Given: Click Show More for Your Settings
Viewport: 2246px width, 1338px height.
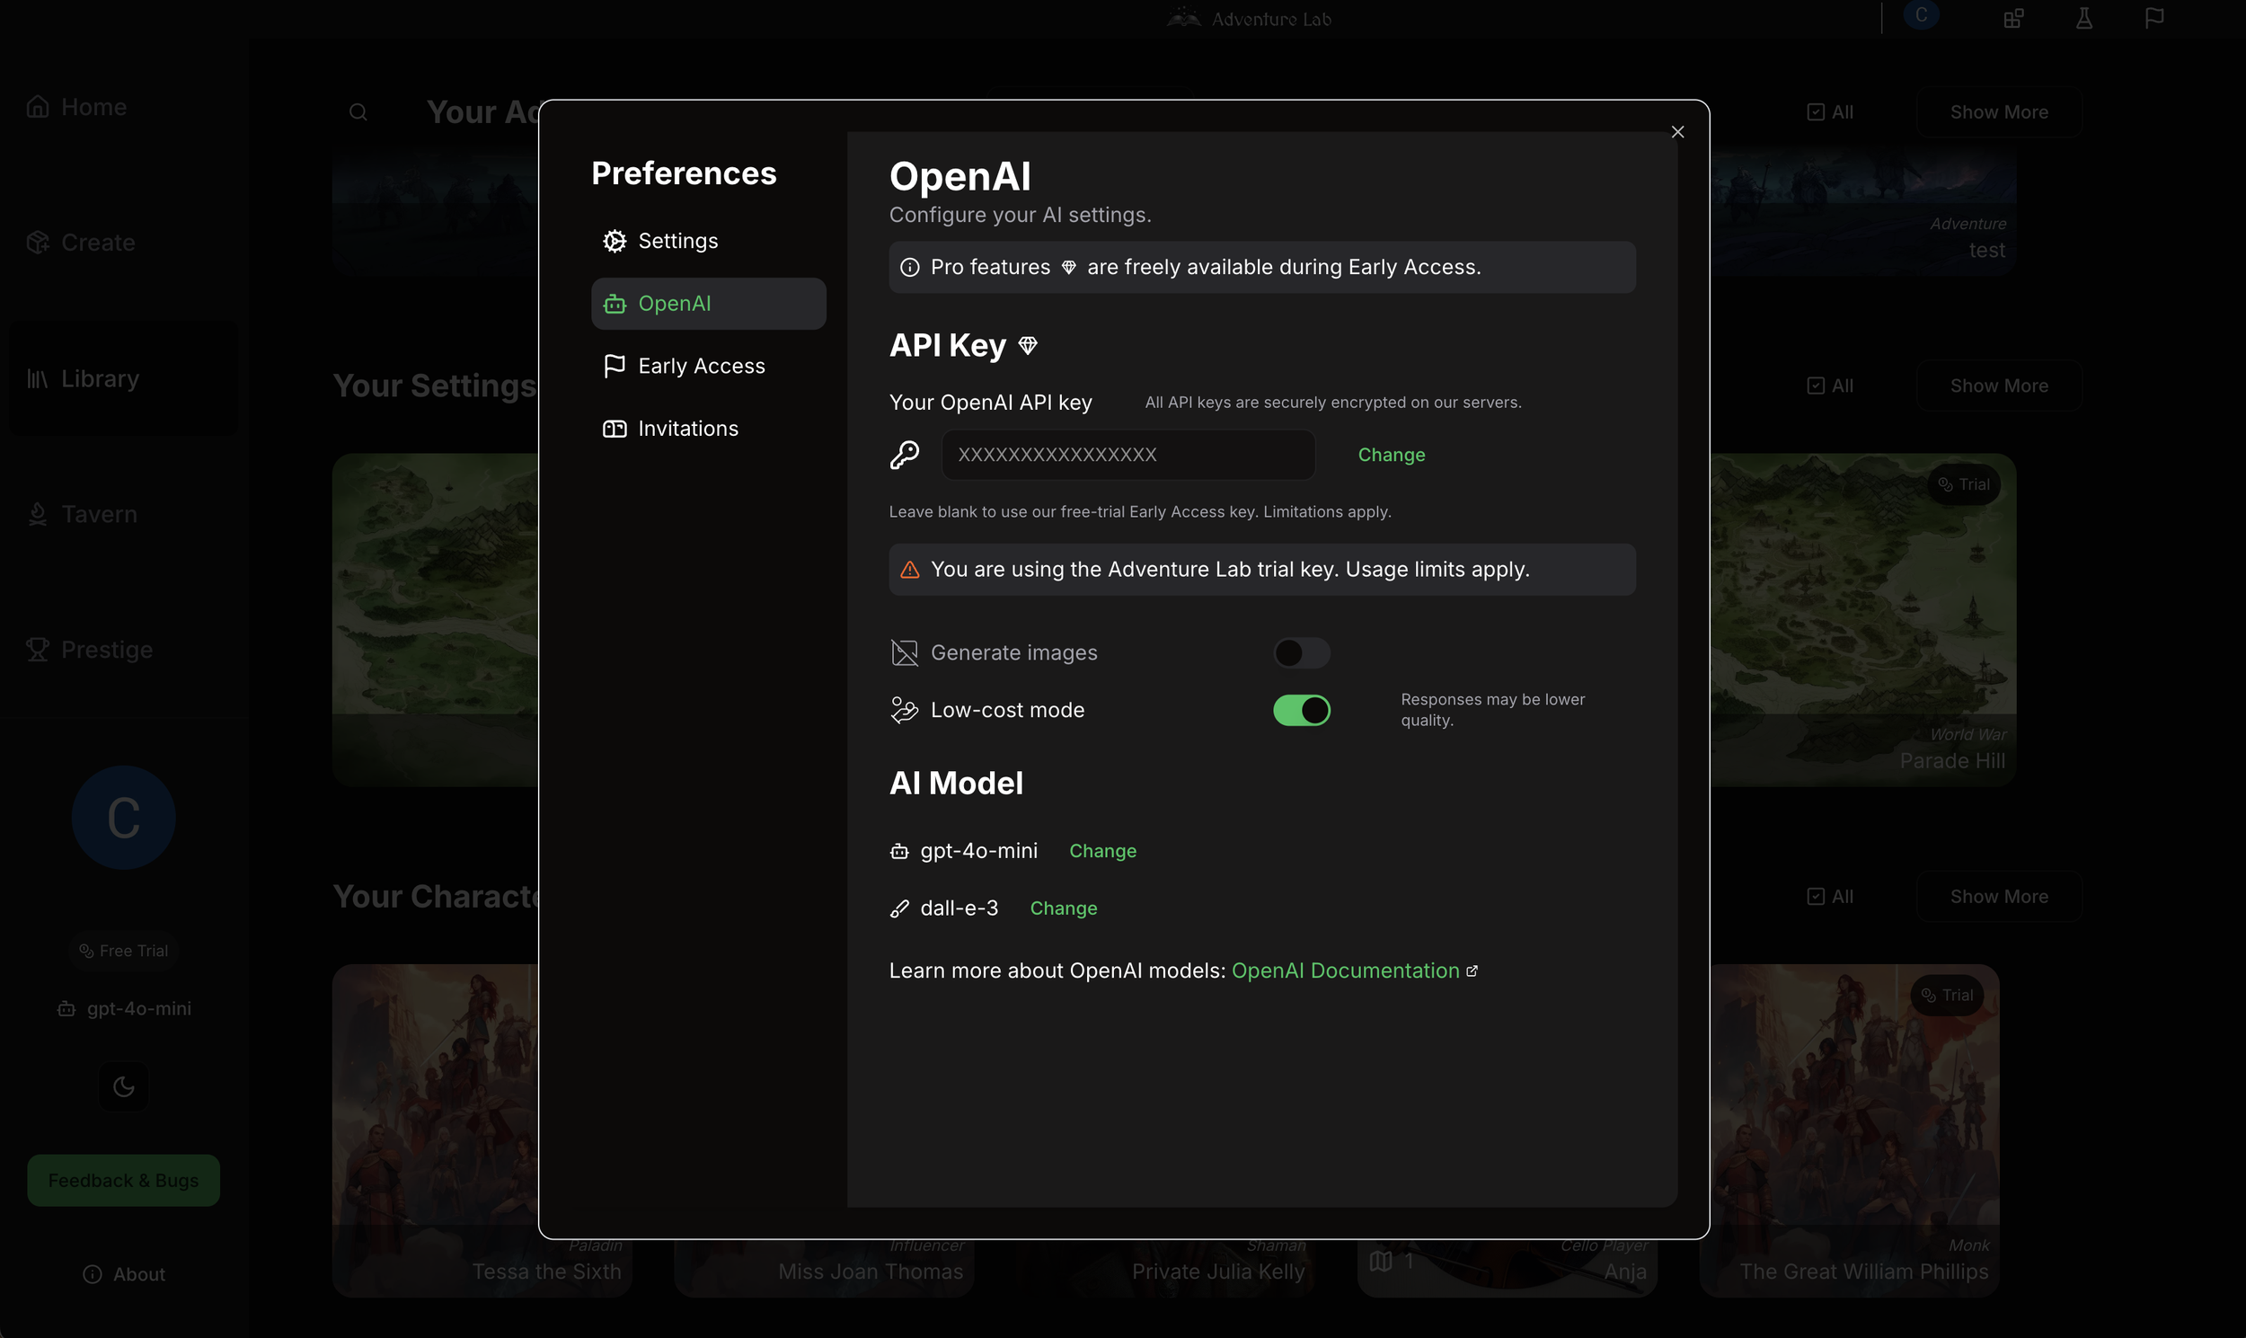Looking at the screenshot, I should pos(1999,385).
